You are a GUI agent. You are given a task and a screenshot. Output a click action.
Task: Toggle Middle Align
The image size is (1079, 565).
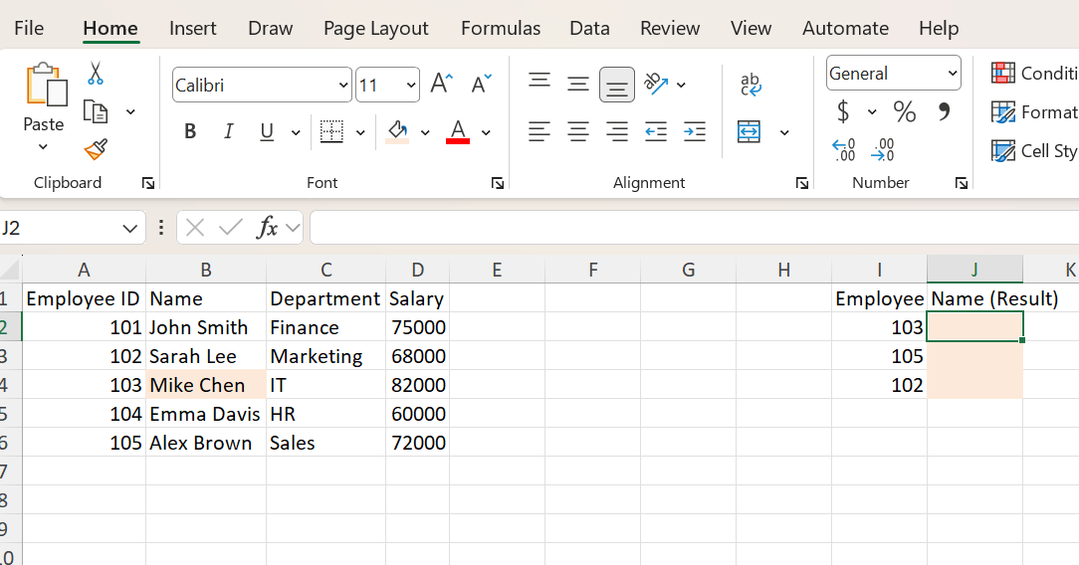click(x=578, y=84)
